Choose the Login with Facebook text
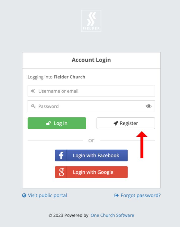Screen dimensions: 180x227 pyautogui.click(x=96, y=155)
